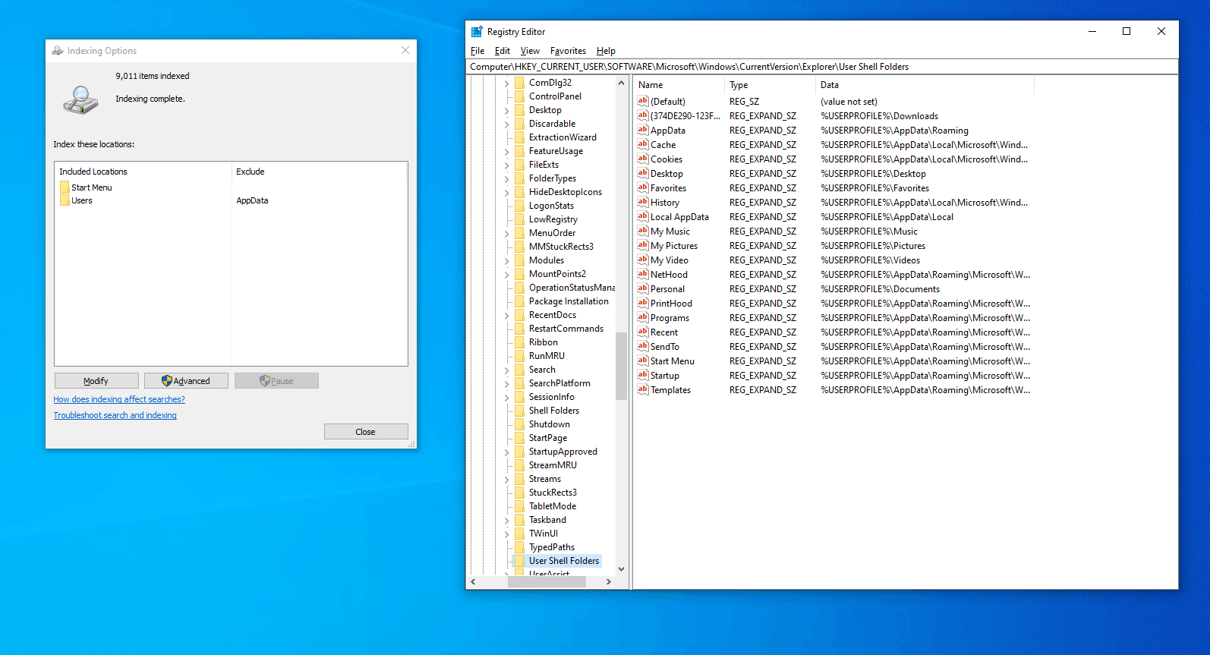1210x655 pixels.
Task: Select the AppData entry in Exclude column
Action: (x=252, y=200)
